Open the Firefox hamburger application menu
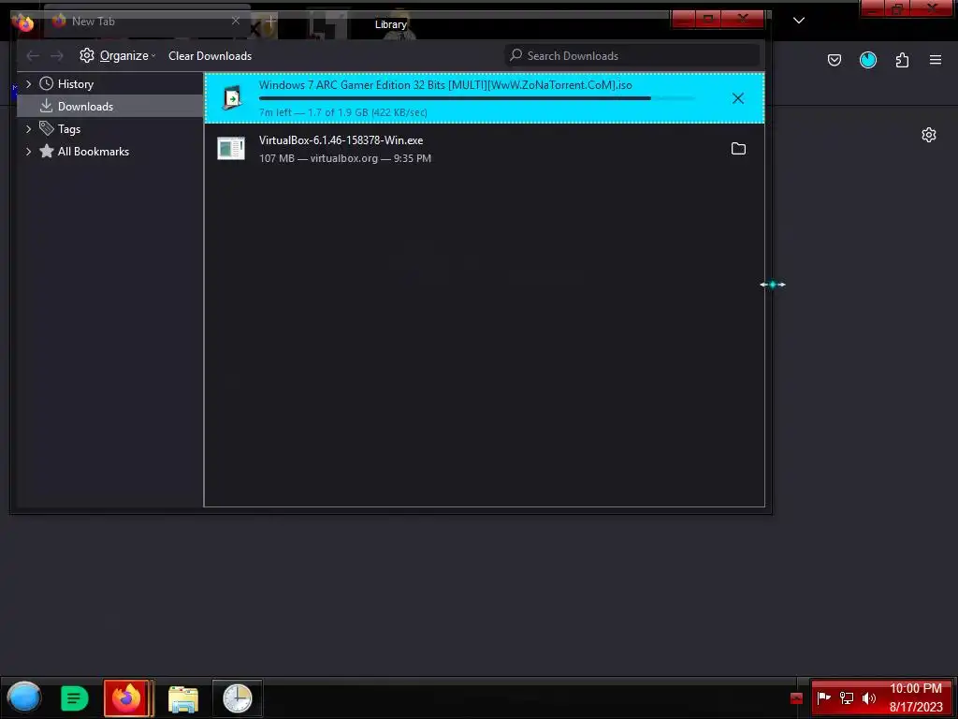 point(936,60)
